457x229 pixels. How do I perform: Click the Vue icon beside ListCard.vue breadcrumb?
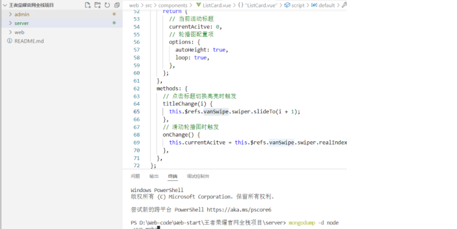point(198,5)
